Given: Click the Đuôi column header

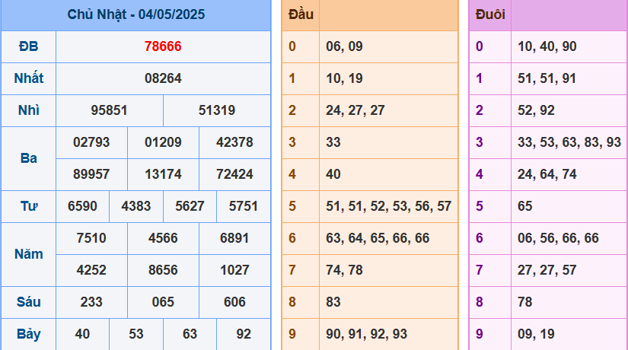Looking at the screenshot, I should (489, 14).
